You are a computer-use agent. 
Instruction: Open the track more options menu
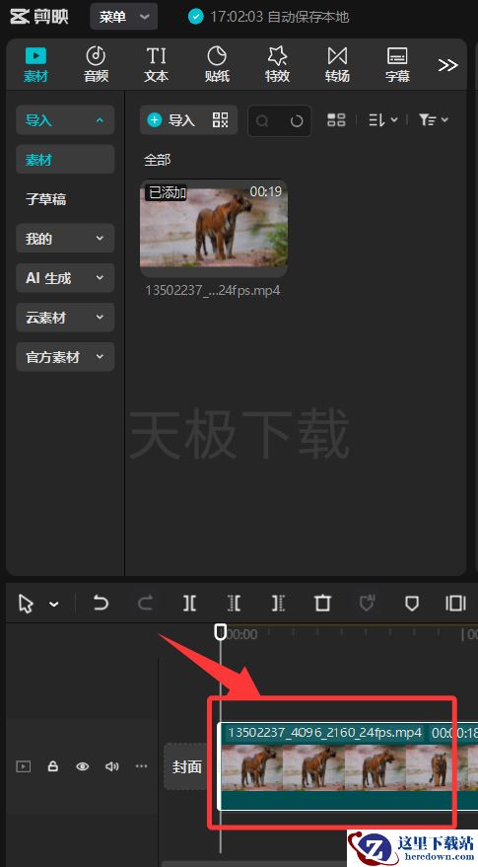click(142, 766)
